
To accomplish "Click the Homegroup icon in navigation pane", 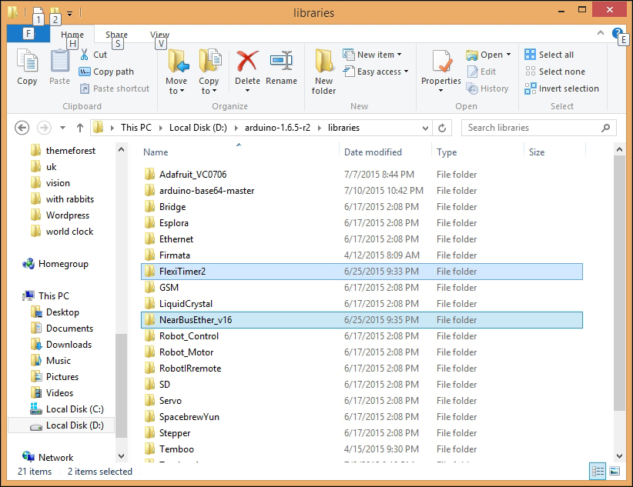I will (x=28, y=264).
